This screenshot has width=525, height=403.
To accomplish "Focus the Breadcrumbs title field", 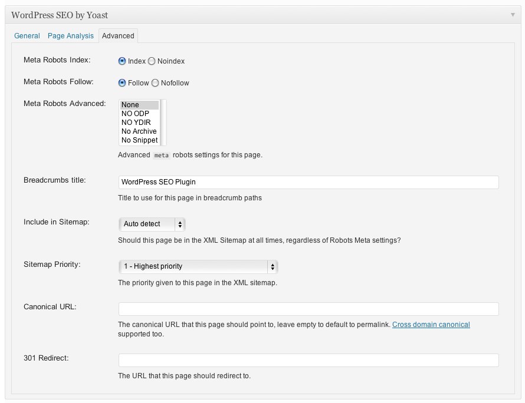I will click(309, 182).
